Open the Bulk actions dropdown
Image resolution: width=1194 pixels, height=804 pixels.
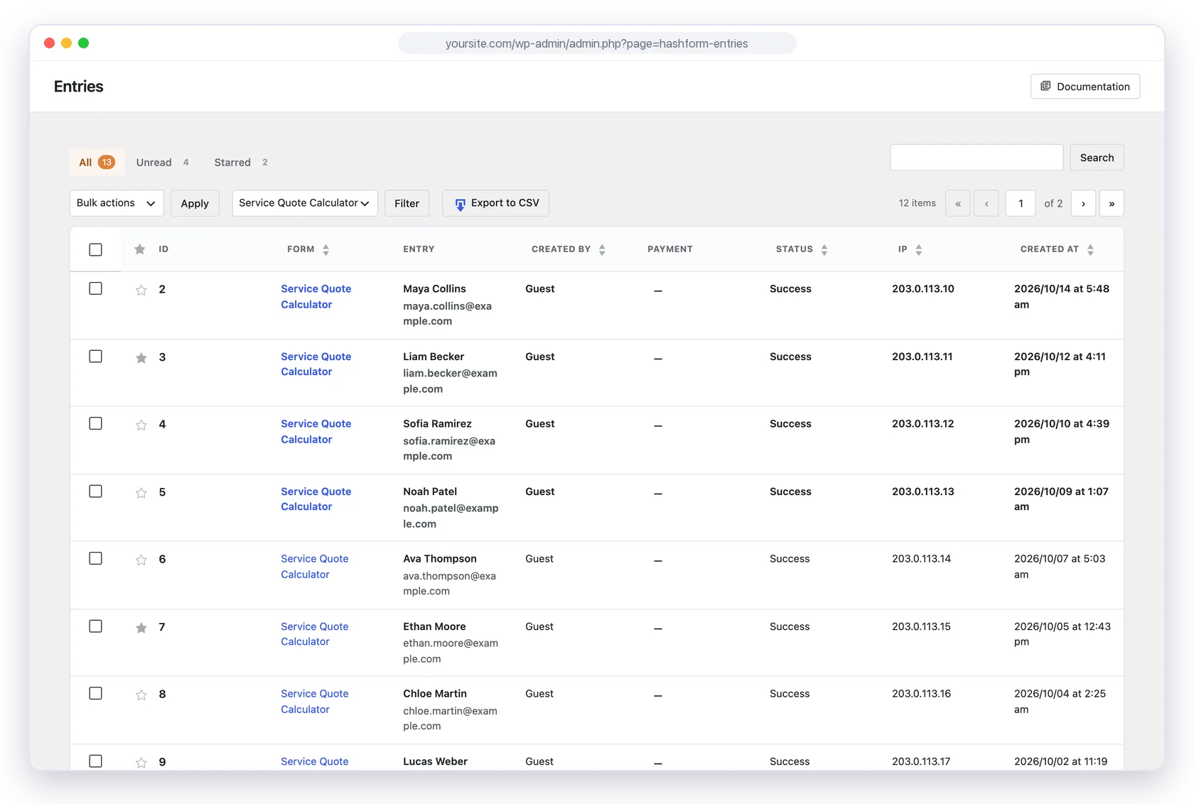[117, 203]
